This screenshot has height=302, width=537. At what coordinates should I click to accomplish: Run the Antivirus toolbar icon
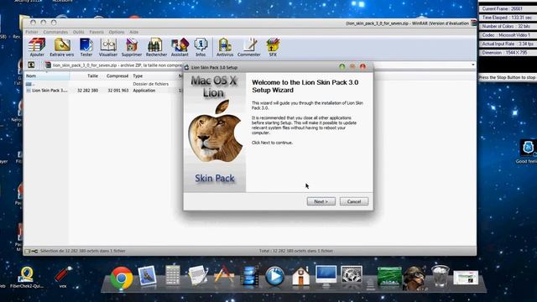225,47
